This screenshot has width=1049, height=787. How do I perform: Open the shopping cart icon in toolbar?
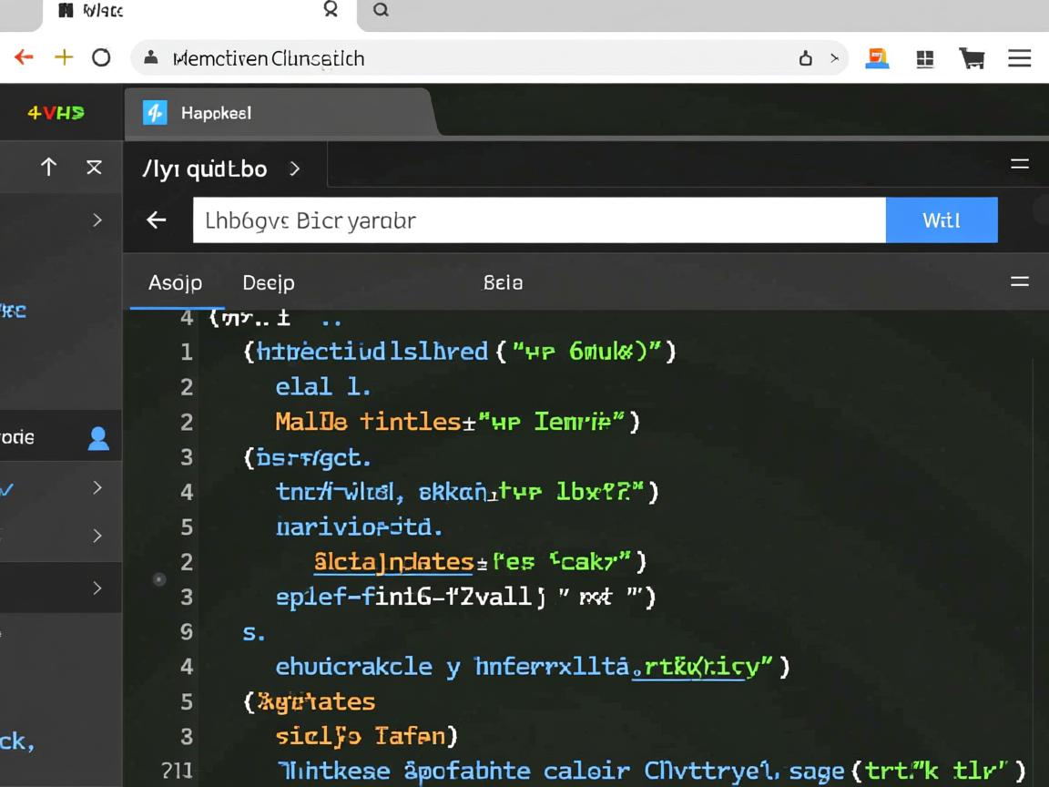pos(972,59)
